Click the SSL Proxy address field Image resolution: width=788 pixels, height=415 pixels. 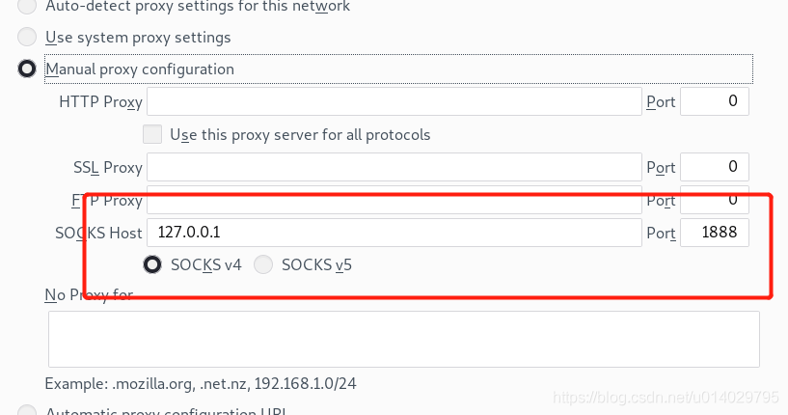pyautogui.click(x=394, y=167)
